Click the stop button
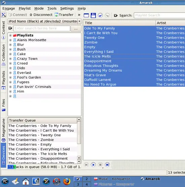The height and width of the screenshot is (187, 185). click(x=100, y=165)
